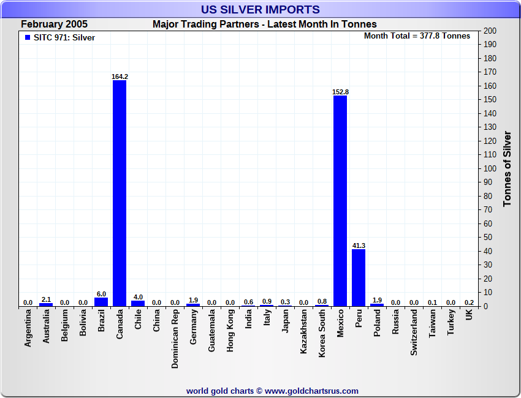Click the Poland bar labeled 1.9
Image resolution: width=521 pixels, height=398 pixels.
pyautogui.click(x=377, y=305)
